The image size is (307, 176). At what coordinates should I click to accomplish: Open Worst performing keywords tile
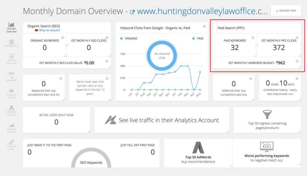(267, 153)
